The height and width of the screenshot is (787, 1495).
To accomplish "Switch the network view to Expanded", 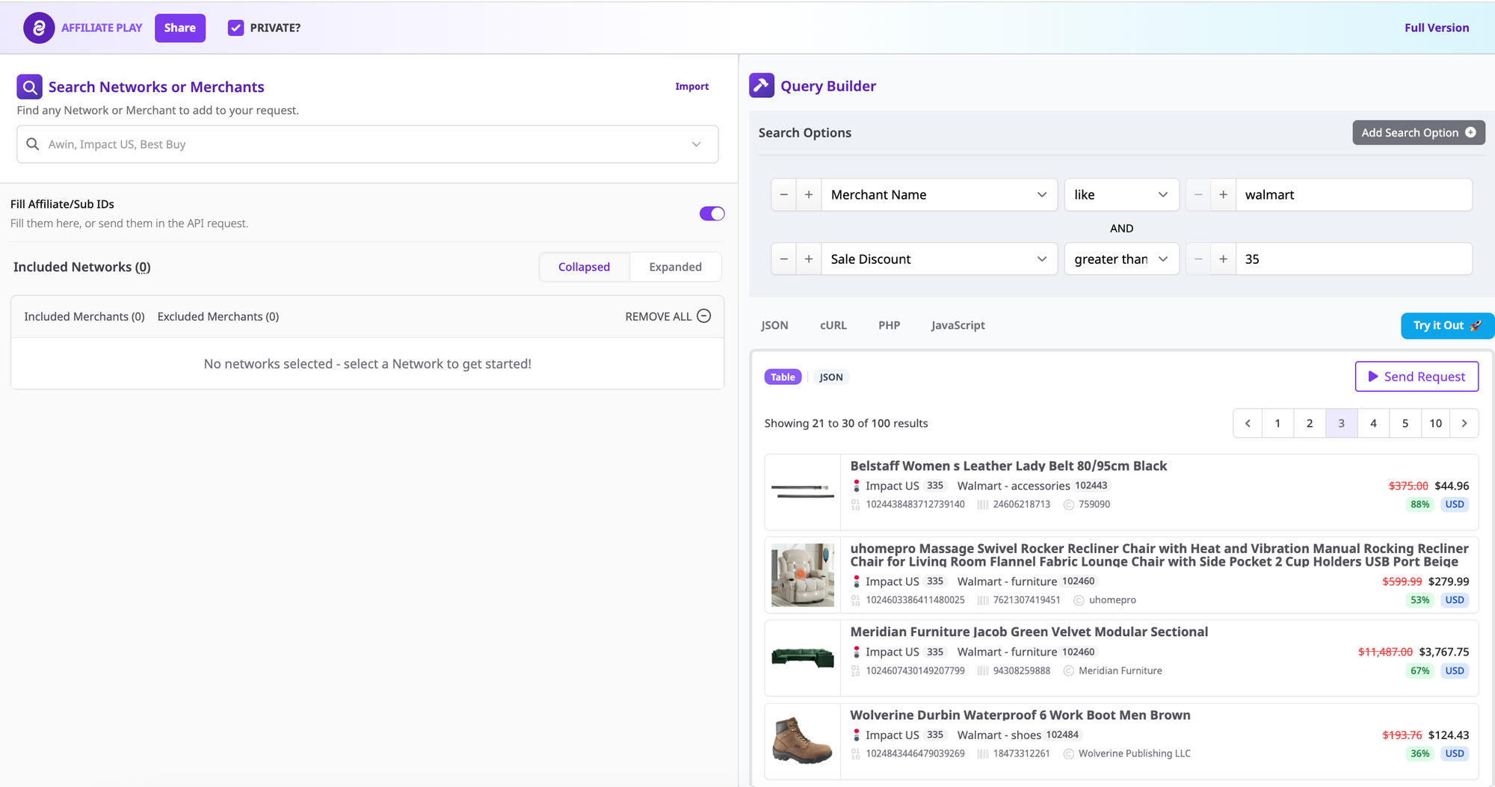I will click(x=676, y=267).
